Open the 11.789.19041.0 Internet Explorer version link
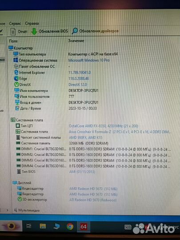The height and width of the screenshot is (240, 180). point(80,72)
